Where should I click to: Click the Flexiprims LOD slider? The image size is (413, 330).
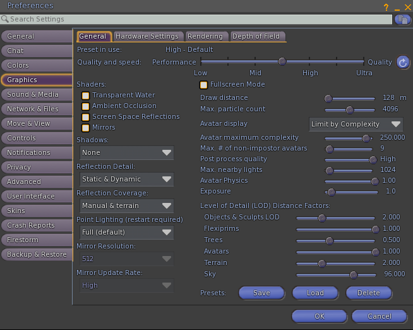click(338, 229)
